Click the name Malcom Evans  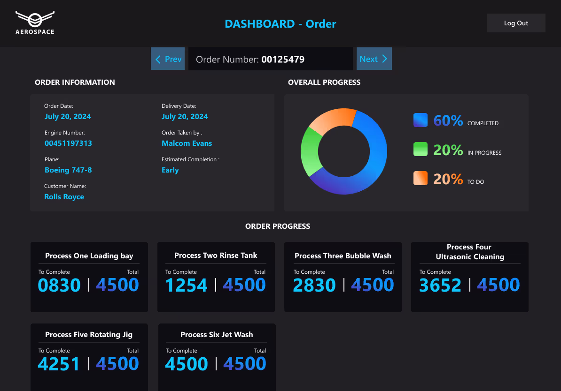pyautogui.click(x=187, y=143)
